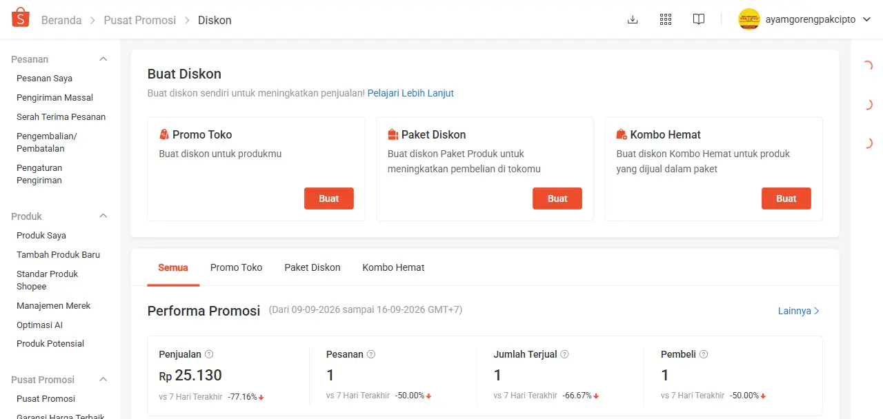This screenshot has height=419, width=883.
Task: Click Buat button for Kombo Hemat
Action: 786,198
